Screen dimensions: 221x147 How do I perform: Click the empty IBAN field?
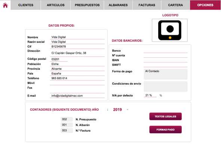click(166, 60)
